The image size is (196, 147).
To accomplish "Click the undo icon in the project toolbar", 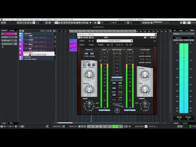I will (x=2, y=23).
